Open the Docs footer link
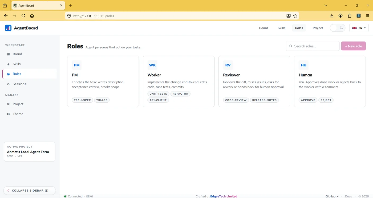This screenshot has height=198, width=373. pos(348,196)
